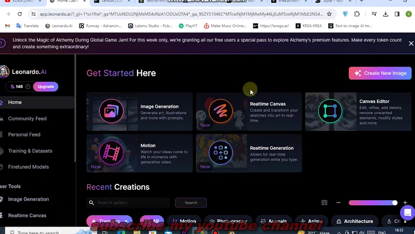Image resolution: width=415 pixels, height=234 pixels.
Task: Increase gallery thumbnail size with plus
Action: [x=405, y=203]
